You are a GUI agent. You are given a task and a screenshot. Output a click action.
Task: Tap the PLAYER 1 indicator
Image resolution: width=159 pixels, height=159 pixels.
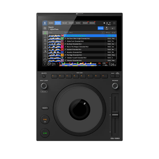(x=45, y=64)
